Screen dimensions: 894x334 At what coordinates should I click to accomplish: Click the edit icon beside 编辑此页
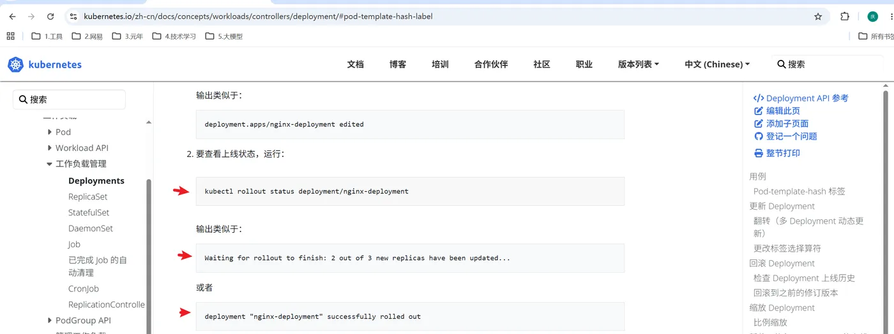(759, 111)
